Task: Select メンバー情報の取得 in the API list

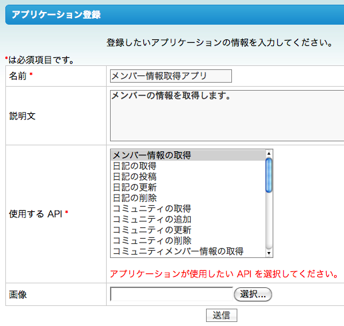Action: [188, 155]
